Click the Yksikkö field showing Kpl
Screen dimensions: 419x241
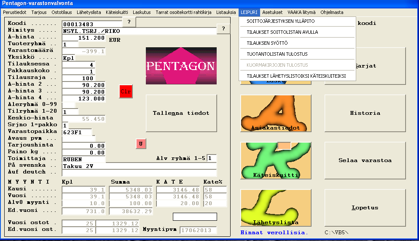click(x=69, y=58)
